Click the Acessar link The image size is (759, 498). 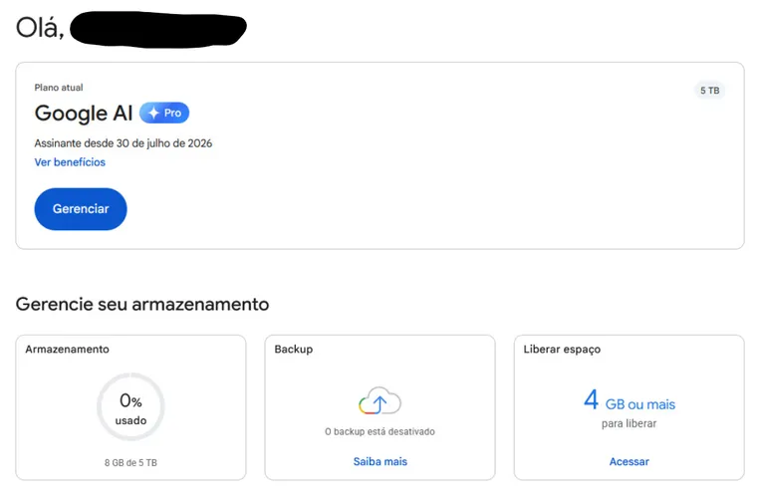pos(629,462)
